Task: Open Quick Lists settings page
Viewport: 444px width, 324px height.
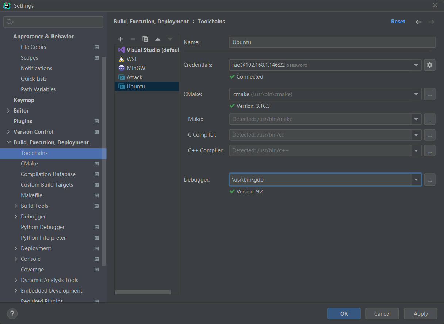Action: tap(34, 79)
